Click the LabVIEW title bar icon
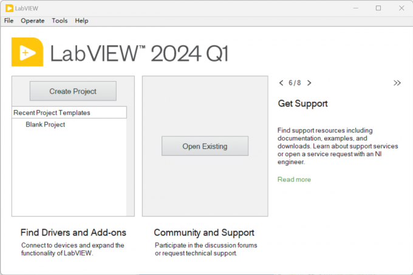The image size is (413, 275). (9, 8)
